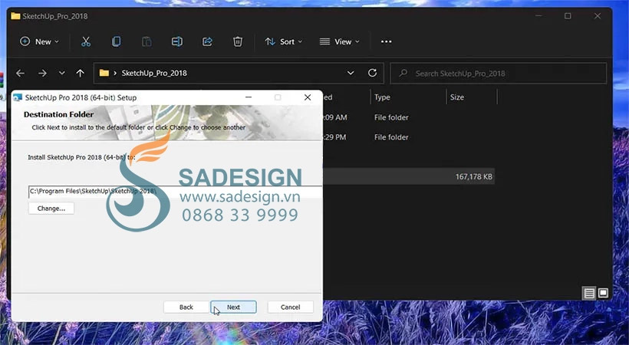The image size is (629, 345).
Task: Click the Copy icon in the Explorer toolbar
Action: (x=117, y=41)
